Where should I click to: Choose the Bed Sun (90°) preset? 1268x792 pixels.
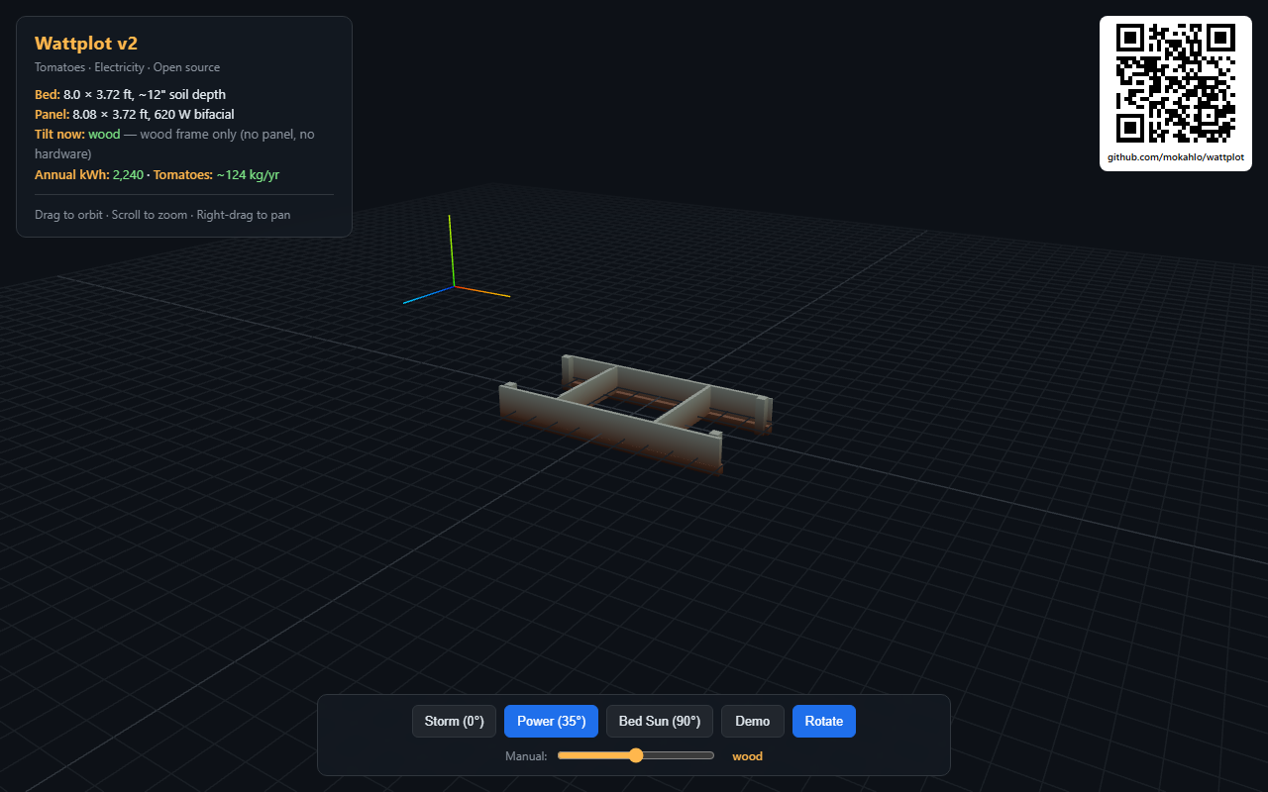[x=659, y=721]
